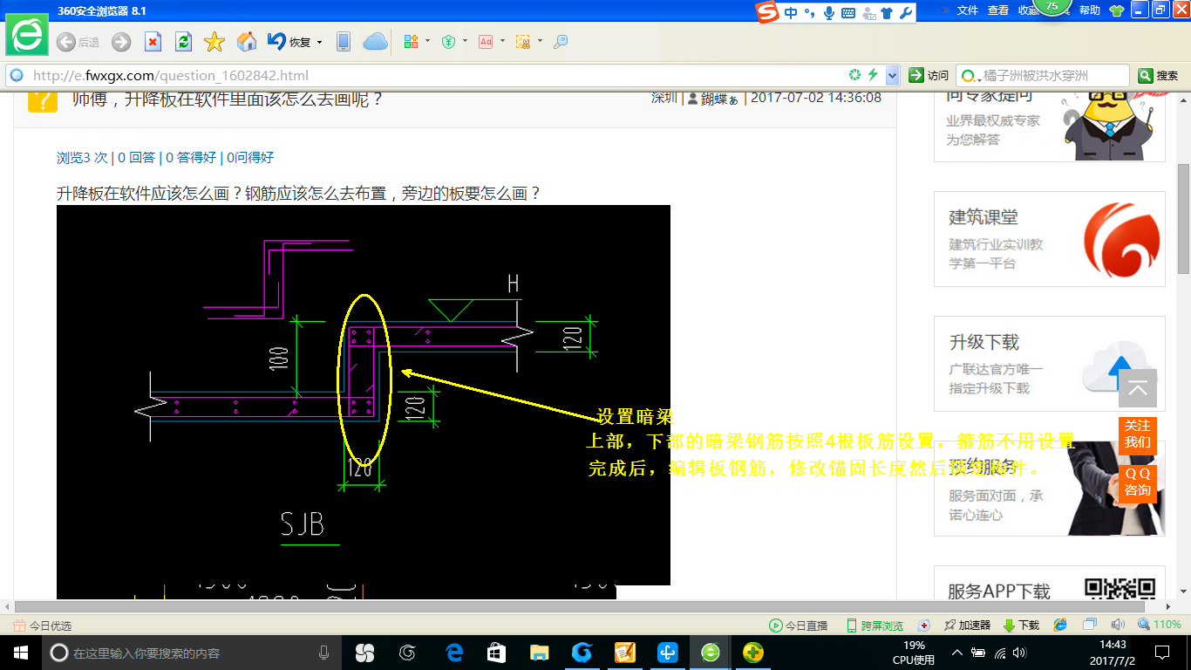Click the 加速器 rocket status item
This screenshot has height=670, width=1191.
coord(967,626)
